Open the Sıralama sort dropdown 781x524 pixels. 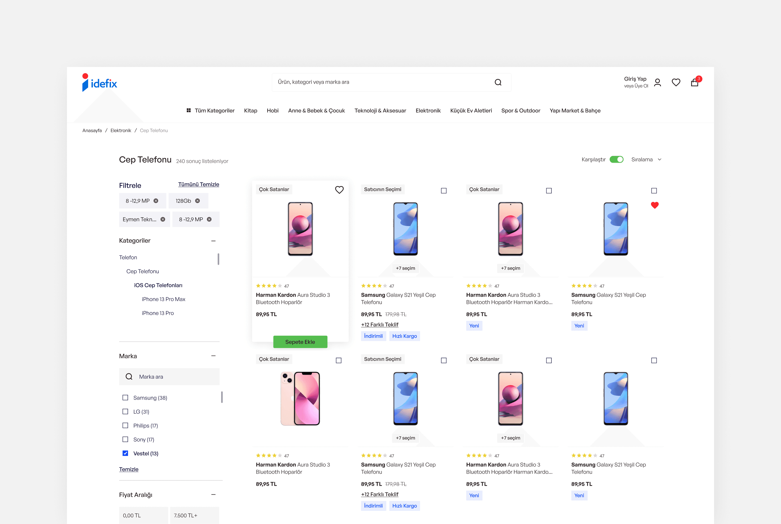pos(646,159)
